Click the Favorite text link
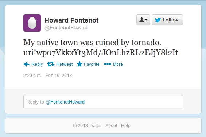The image size is (206, 137). pos(92,64)
